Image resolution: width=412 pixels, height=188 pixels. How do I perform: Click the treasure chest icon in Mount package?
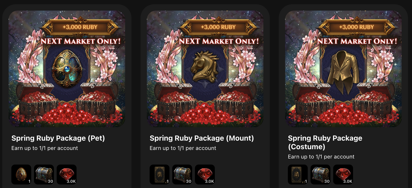click(182, 174)
